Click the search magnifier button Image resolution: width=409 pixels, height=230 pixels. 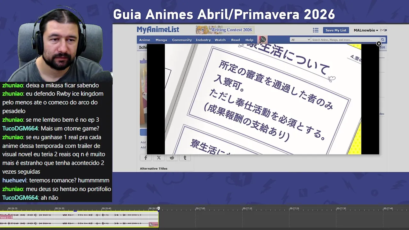[x=382, y=40]
